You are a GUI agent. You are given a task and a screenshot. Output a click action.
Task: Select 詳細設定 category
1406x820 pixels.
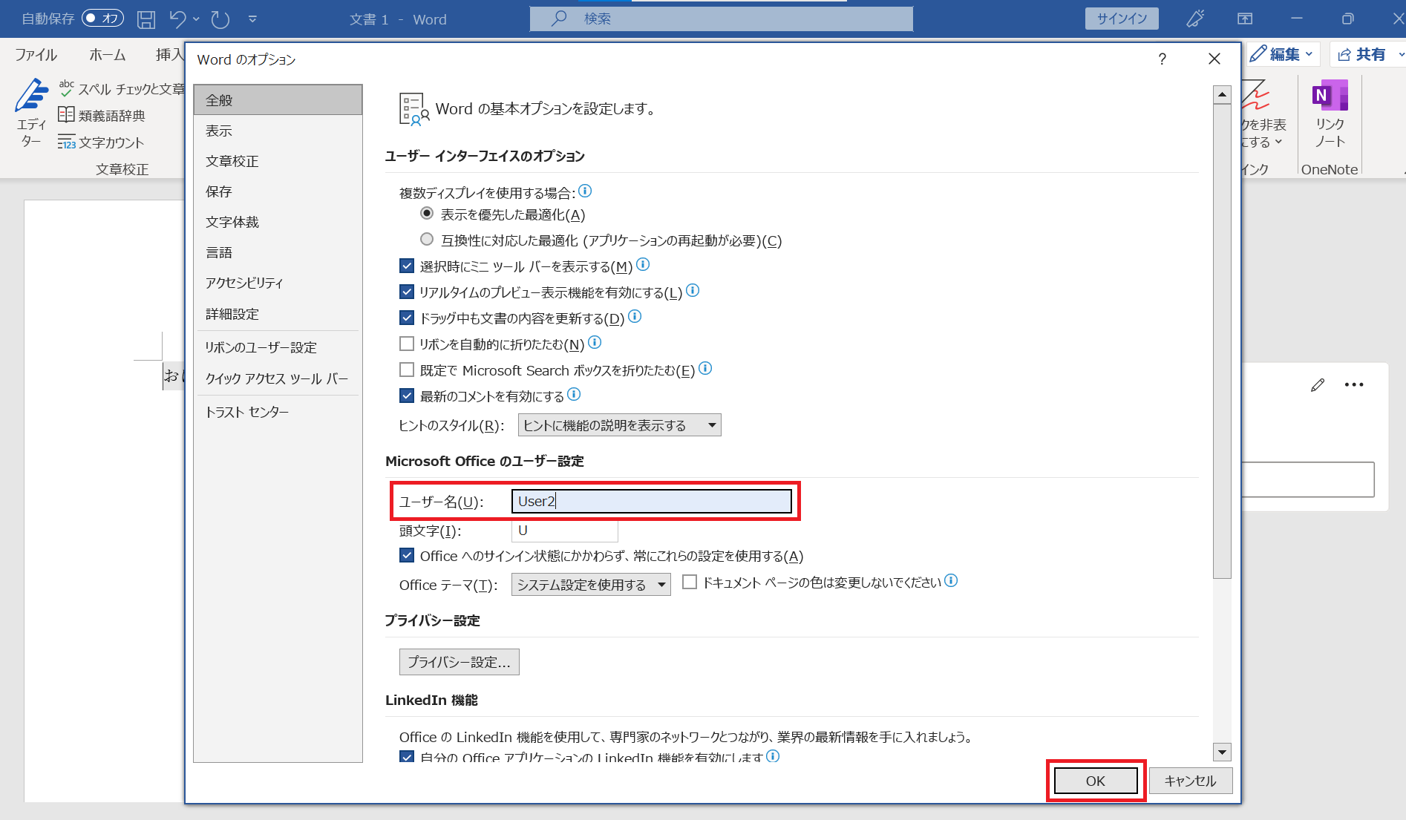[278, 314]
